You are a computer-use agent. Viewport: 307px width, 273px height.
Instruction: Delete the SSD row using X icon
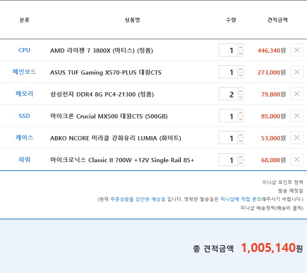297,116
